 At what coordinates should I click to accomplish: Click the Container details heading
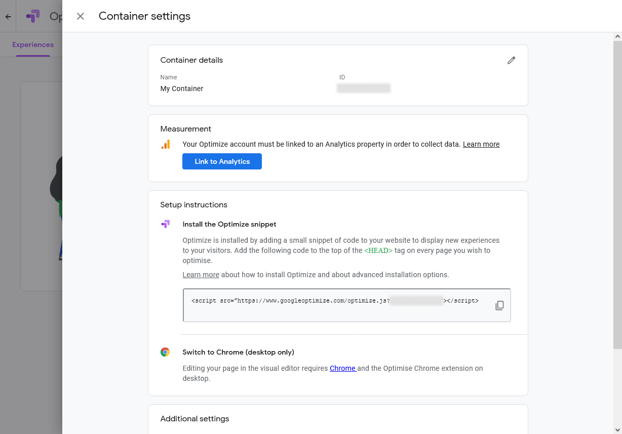(x=191, y=60)
